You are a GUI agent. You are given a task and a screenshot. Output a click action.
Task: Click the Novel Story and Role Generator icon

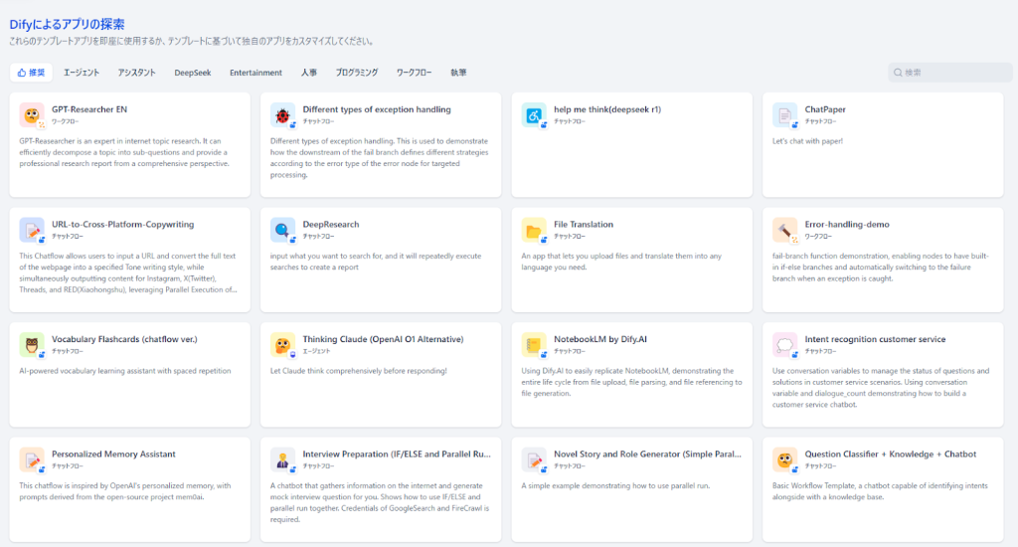click(x=534, y=459)
